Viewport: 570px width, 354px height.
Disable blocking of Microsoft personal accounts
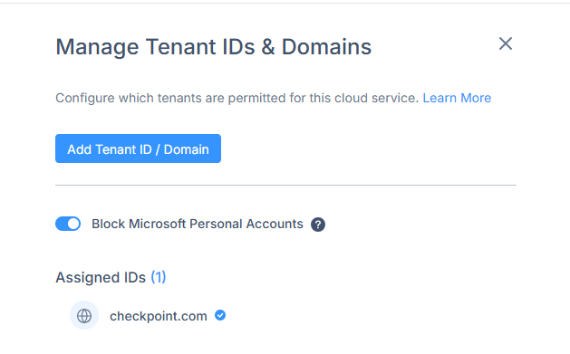(x=68, y=224)
